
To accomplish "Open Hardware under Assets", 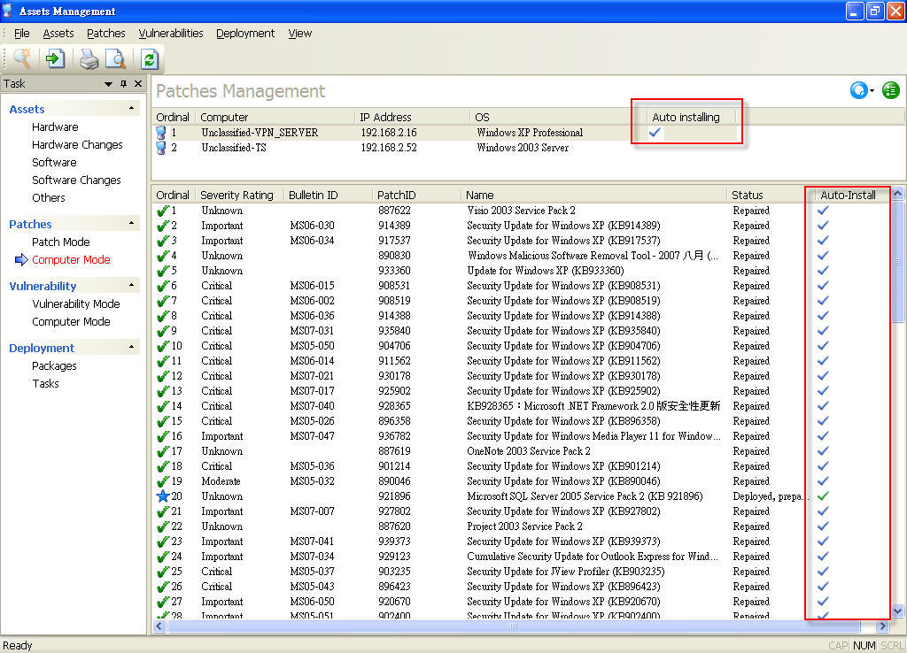I will [x=55, y=127].
